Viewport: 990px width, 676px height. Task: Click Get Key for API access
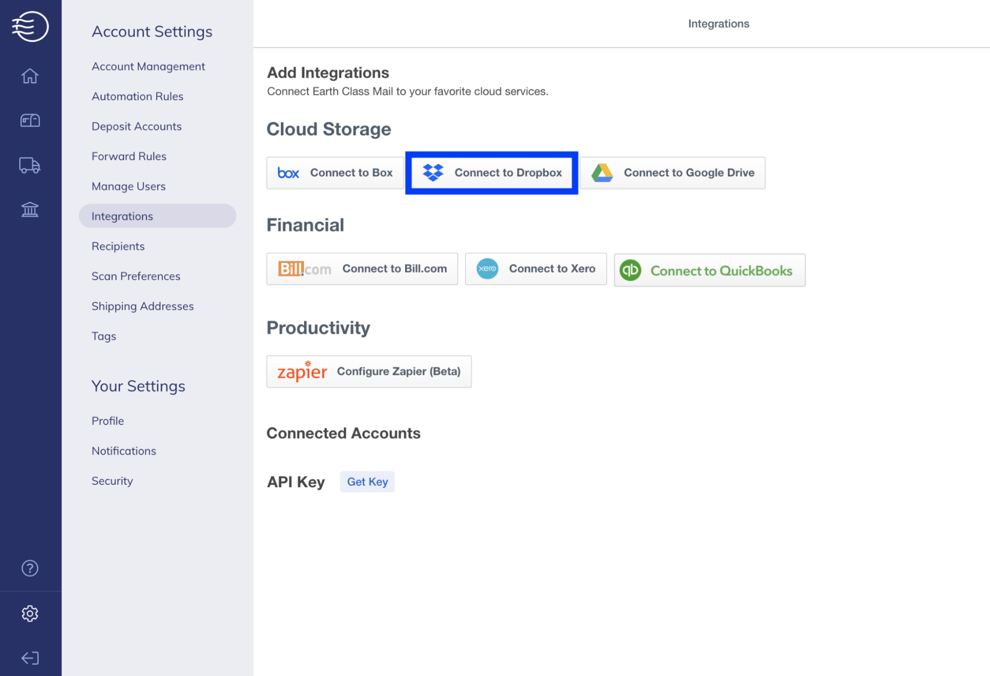[366, 481]
